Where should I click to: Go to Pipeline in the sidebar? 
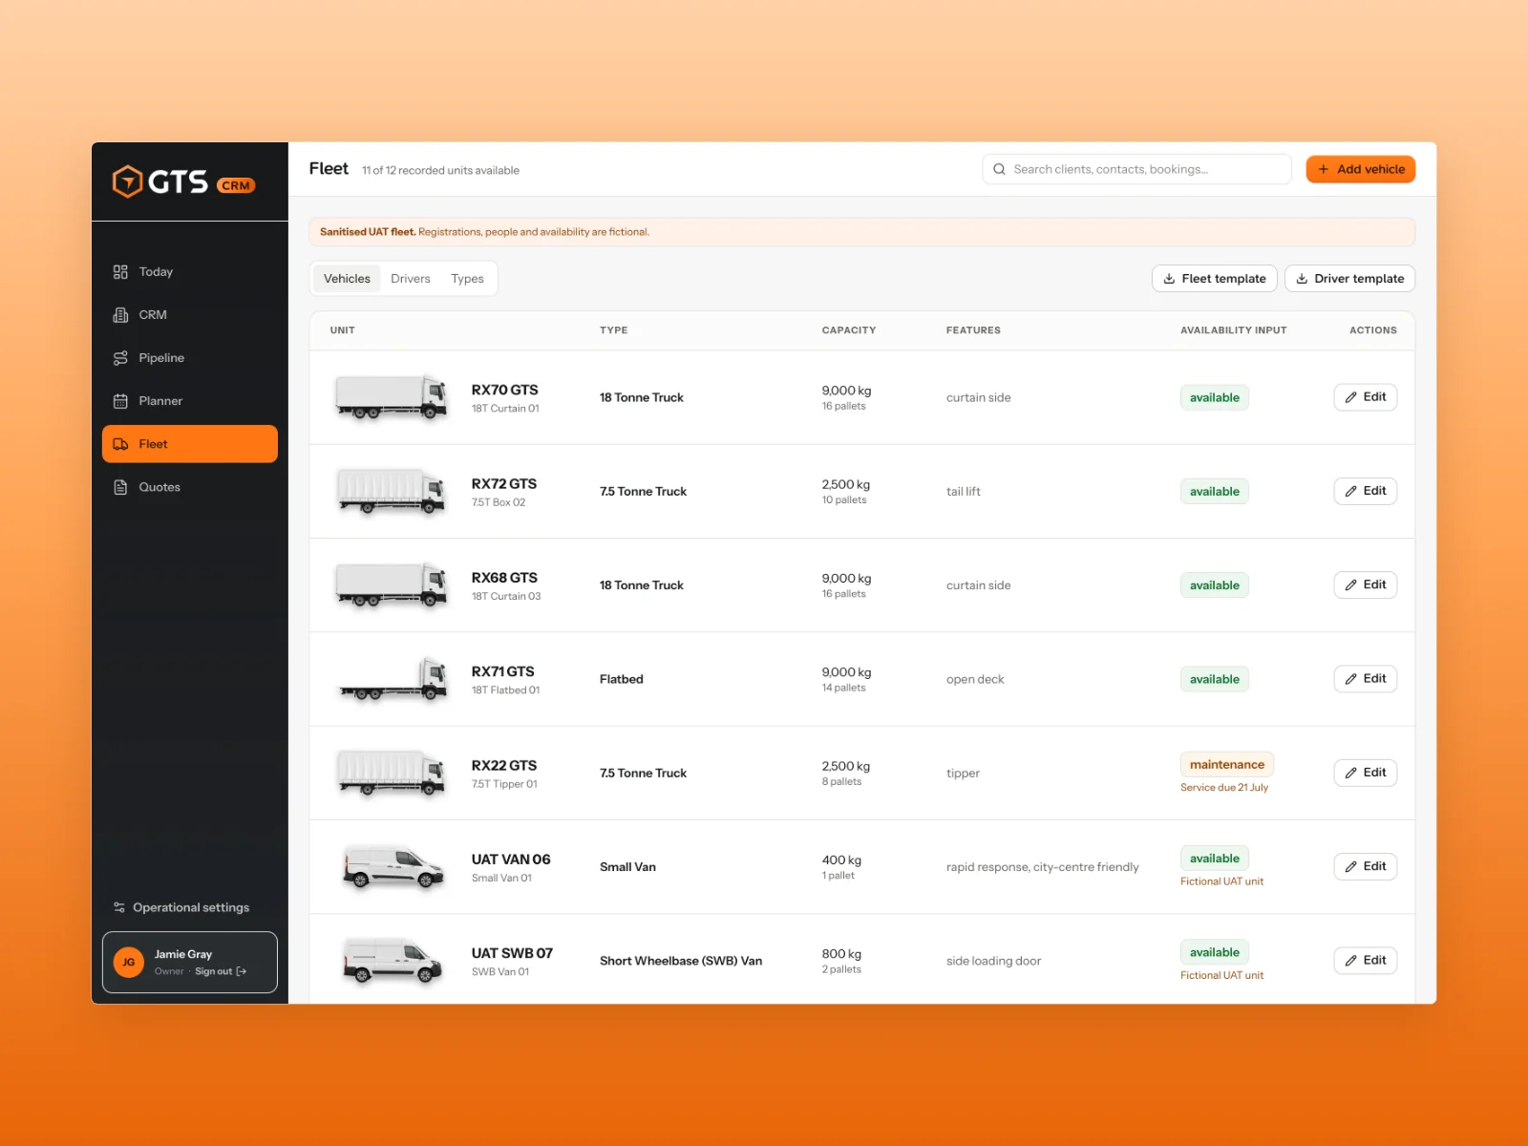point(190,358)
